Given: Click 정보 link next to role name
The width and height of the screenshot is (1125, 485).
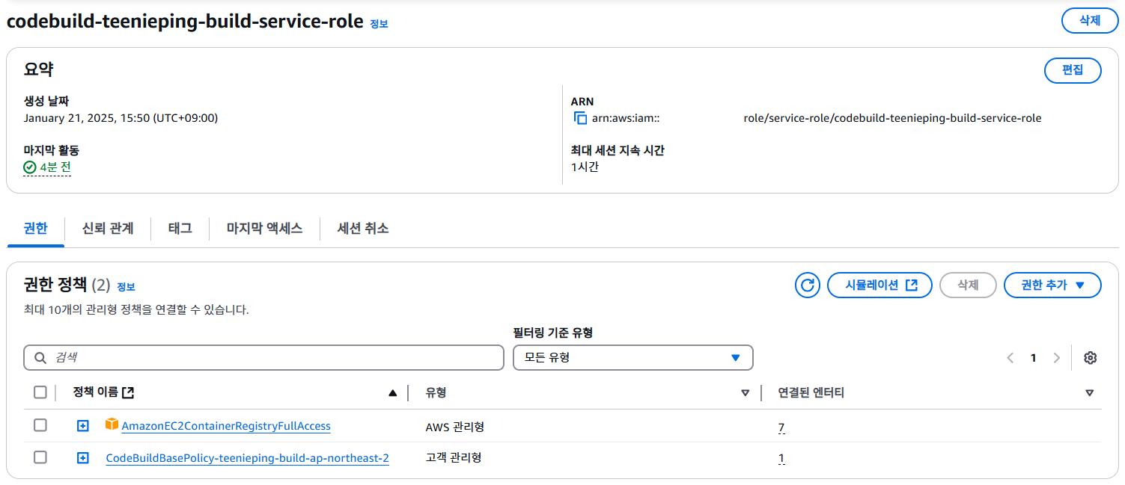Looking at the screenshot, I should 379,24.
